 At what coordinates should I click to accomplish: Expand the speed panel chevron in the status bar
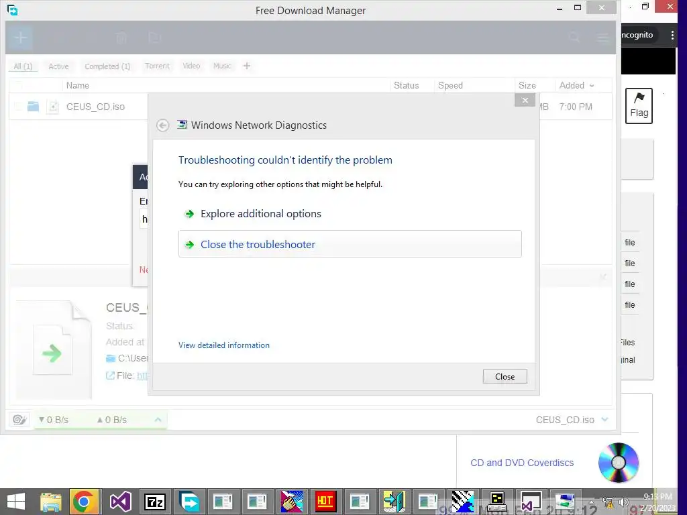pos(158,420)
